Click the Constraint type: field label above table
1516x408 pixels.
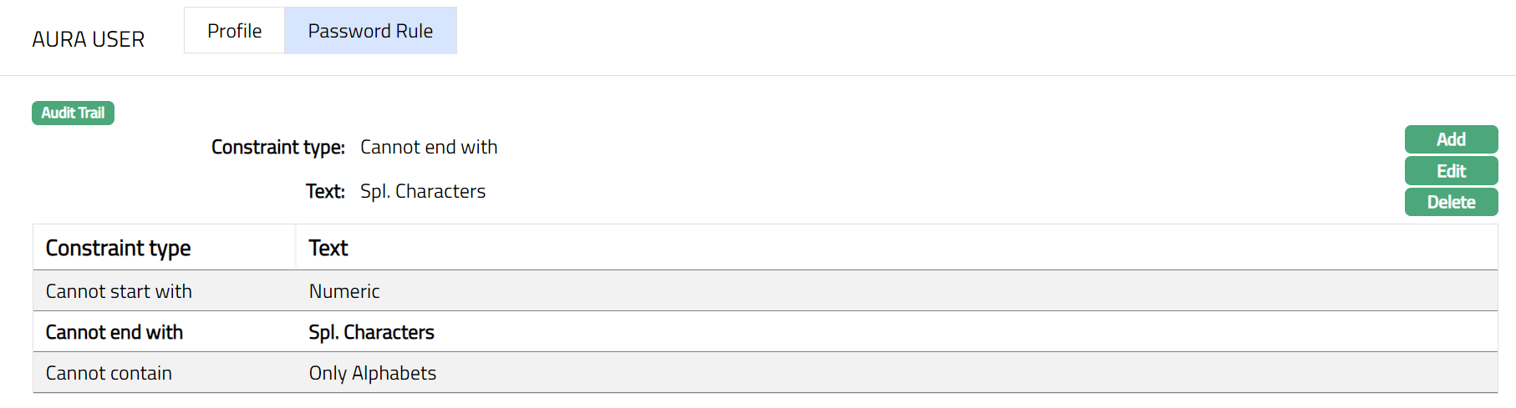[x=278, y=147]
